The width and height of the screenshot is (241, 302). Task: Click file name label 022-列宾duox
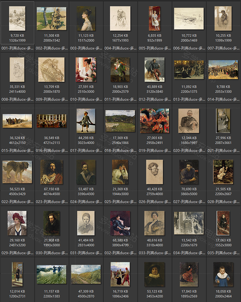(x=17, y=202)
